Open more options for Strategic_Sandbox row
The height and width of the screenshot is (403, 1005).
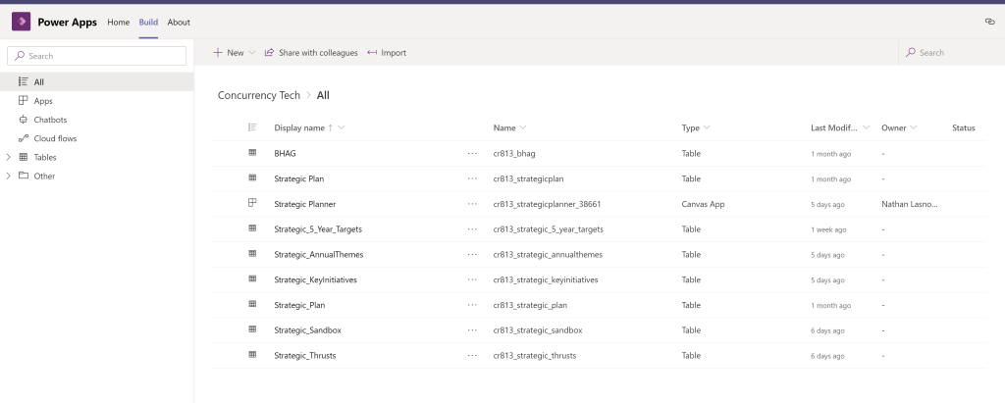pyautogui.click(x=472, y=330)
